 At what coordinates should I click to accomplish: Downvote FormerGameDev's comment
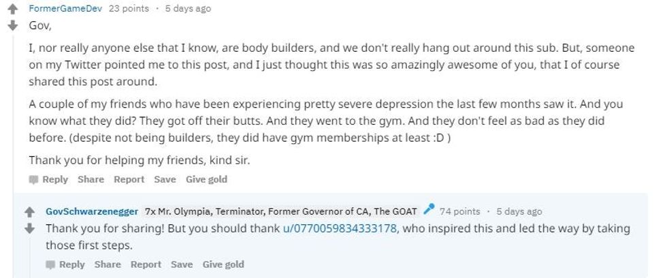pyautogui.click(x=12, y=27)
